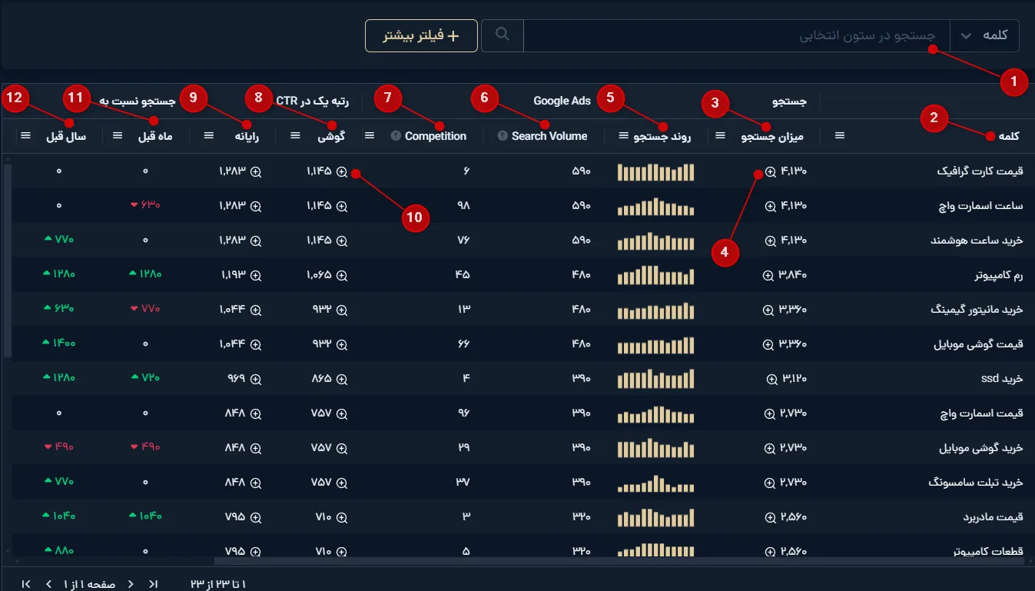The height and width of the screenshot is (591, 1035).
Task: Select the keyword قیمت گوشی موبایل
Action: click(x=978, y=344)
